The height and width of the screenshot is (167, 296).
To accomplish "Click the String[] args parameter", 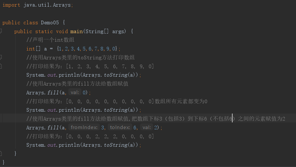I will coord(107,31).
